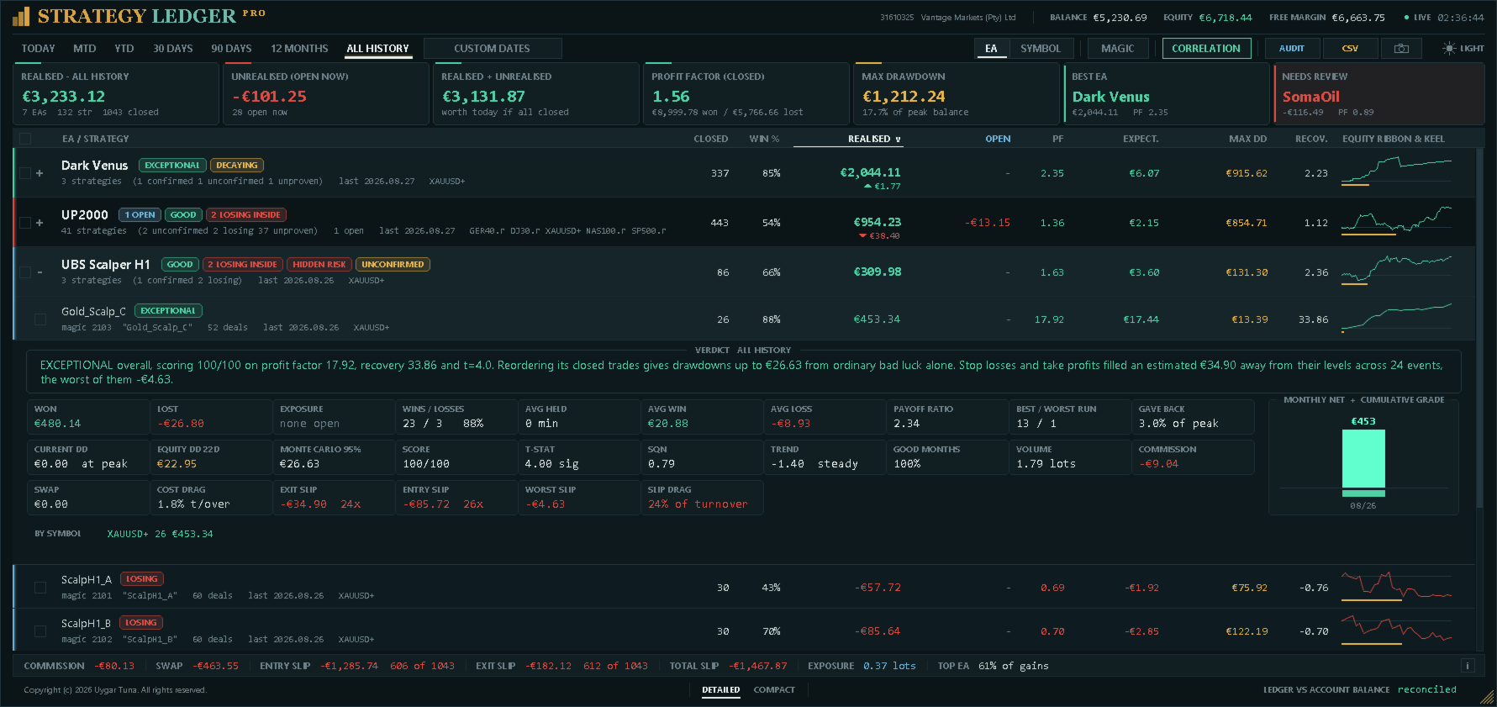Image resolution: width=1497 pixels, height=707 pixels.
Task: Open the Dark Venus equity ribbon sparkline
Action: (1396, 172)
